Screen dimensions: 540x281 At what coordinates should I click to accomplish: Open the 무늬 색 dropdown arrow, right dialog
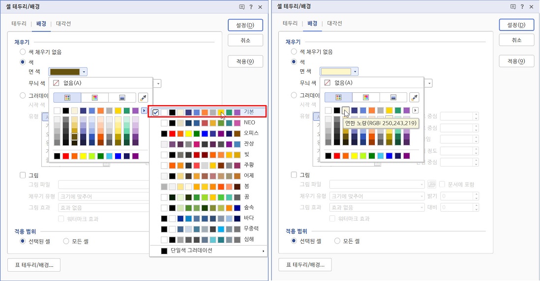pyautogui.click(x=429, y=83)
